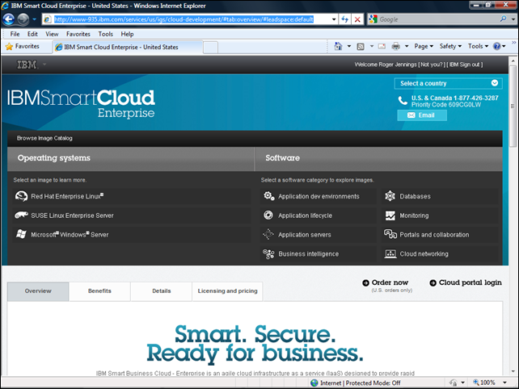The height and width of the screenshot is (389, 519).
Task: Click the Cloud networking icon
Action: (x=390, y=254)
